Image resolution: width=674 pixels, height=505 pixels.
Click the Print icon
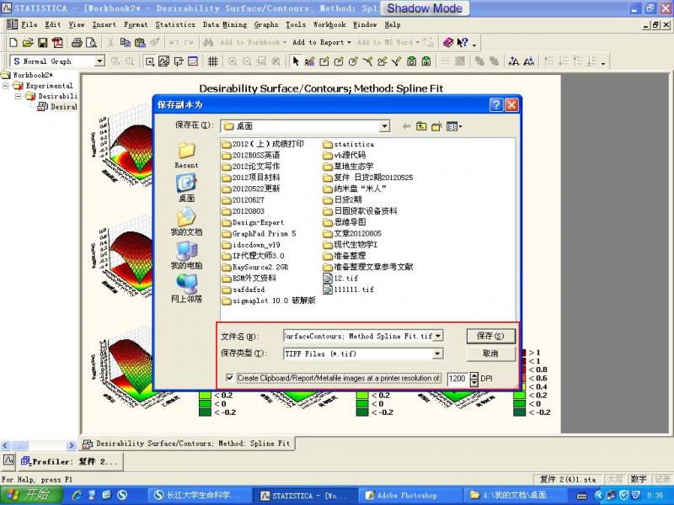pos(77,43)
